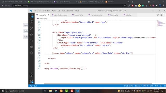This screenshot has height=93, width=166.
Task: Change indentation via Spaces: 4
Action: point(138,86)
